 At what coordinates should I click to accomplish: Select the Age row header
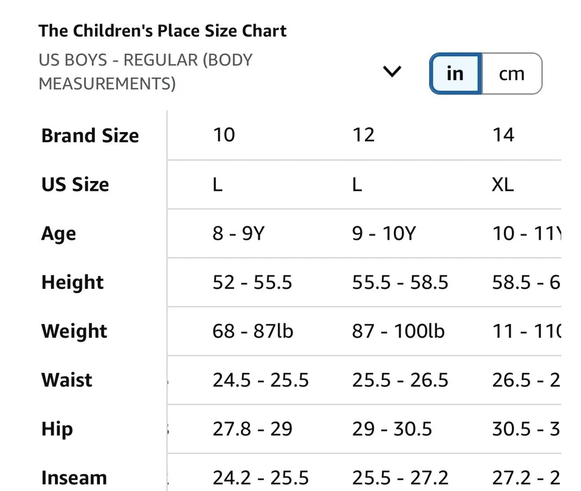58,234
